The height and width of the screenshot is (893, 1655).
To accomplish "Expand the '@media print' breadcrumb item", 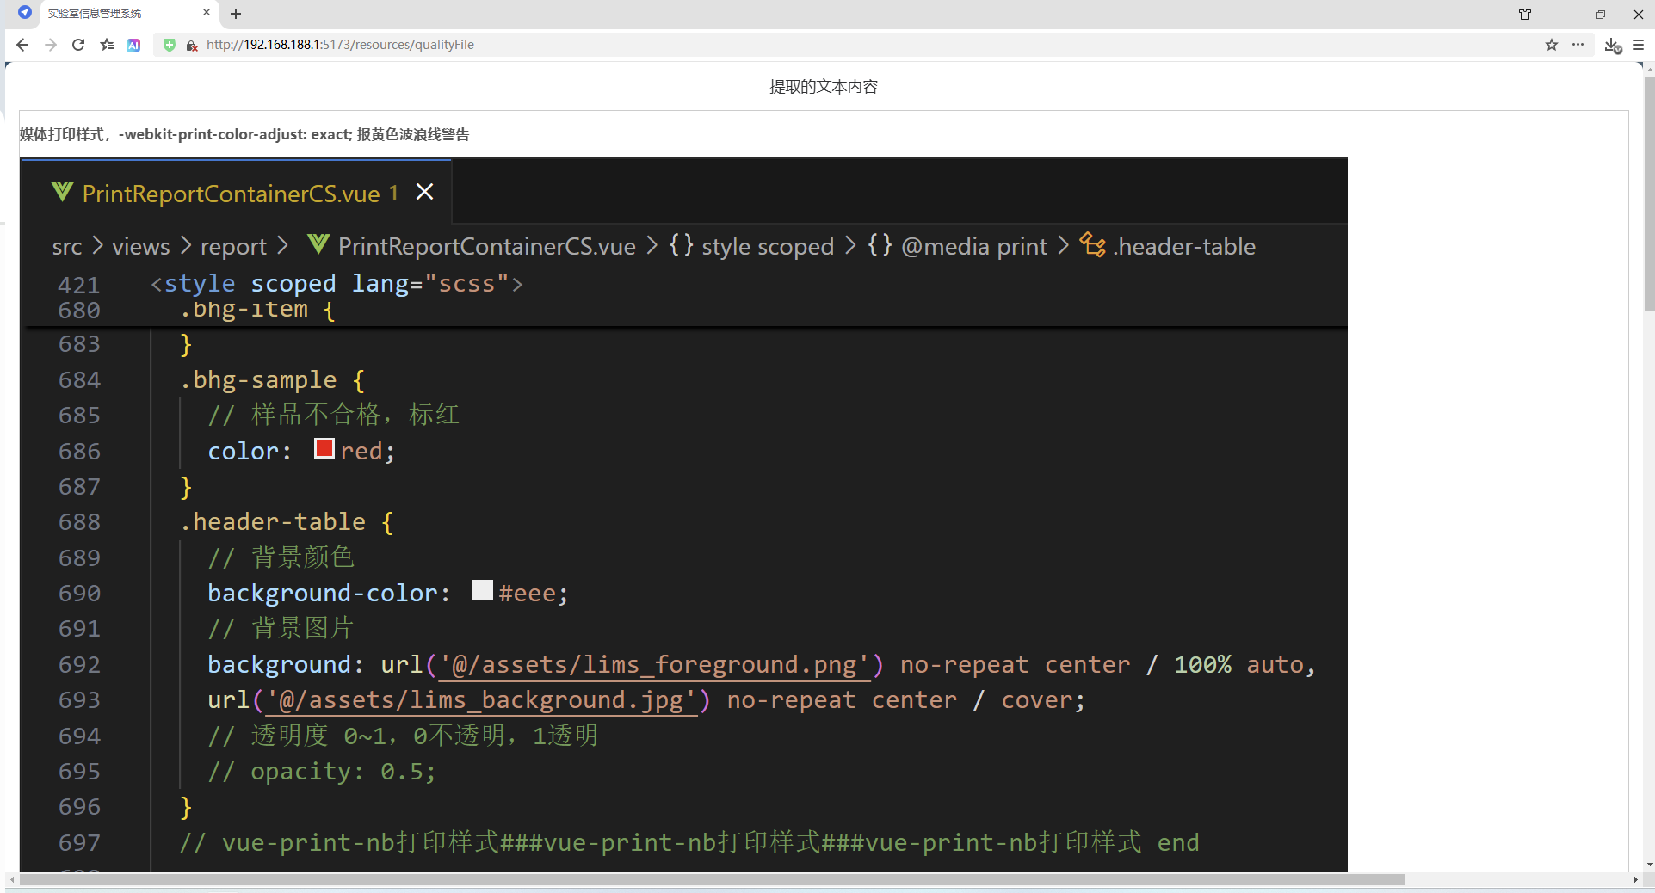I will click(x=973, y=246).
